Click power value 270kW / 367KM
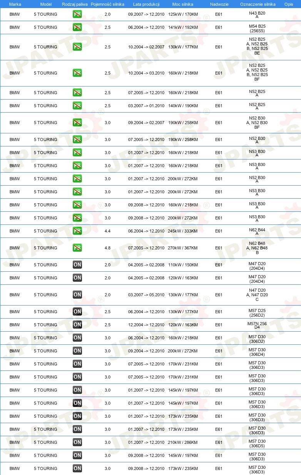This screenshot has width=301, height=475. tap(183, 248)
